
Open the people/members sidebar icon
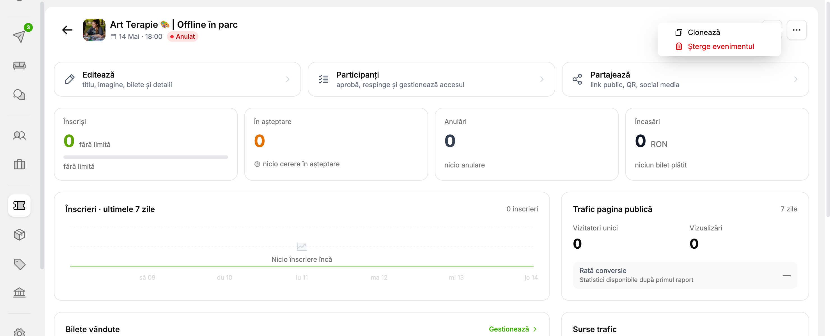click(x=19, y=136)
